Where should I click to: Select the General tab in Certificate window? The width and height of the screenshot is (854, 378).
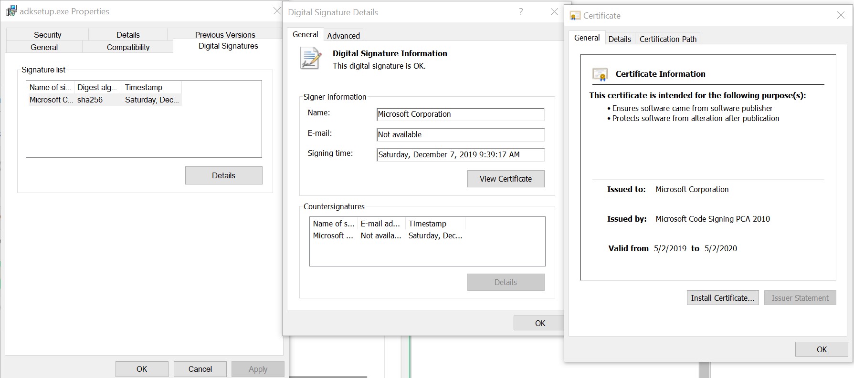pos(587,38)
